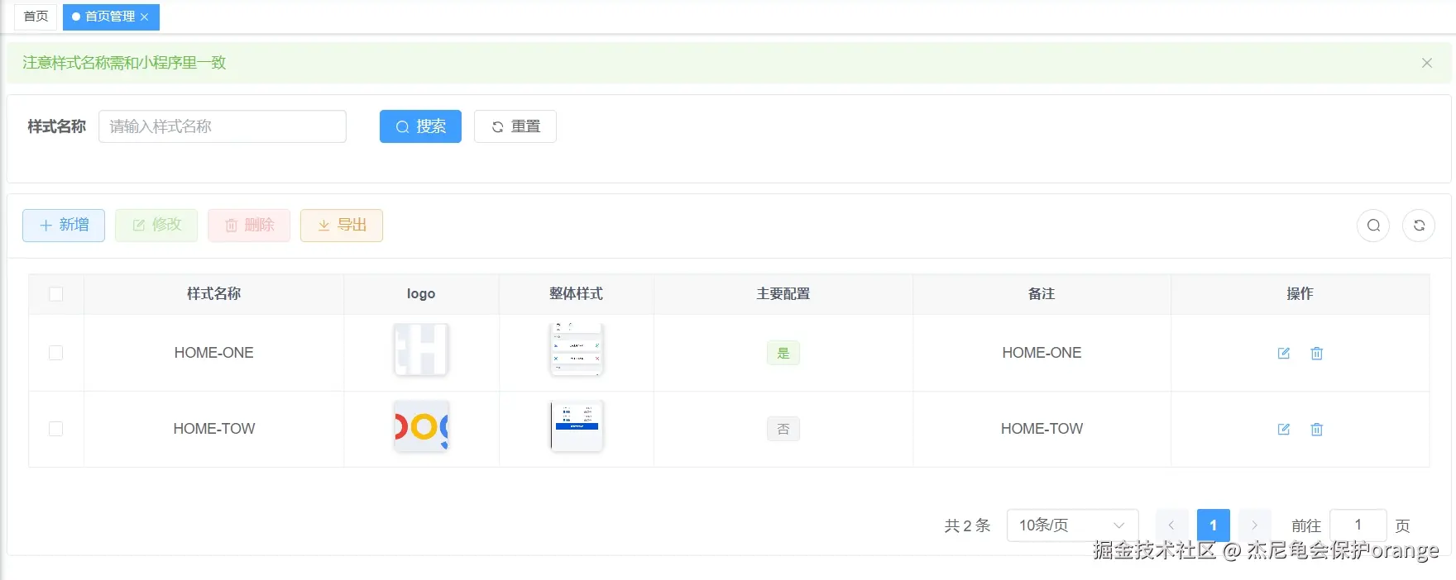Open the HOME-TOW logo thumbnail
1456x580 pixels.
(421, 425)
